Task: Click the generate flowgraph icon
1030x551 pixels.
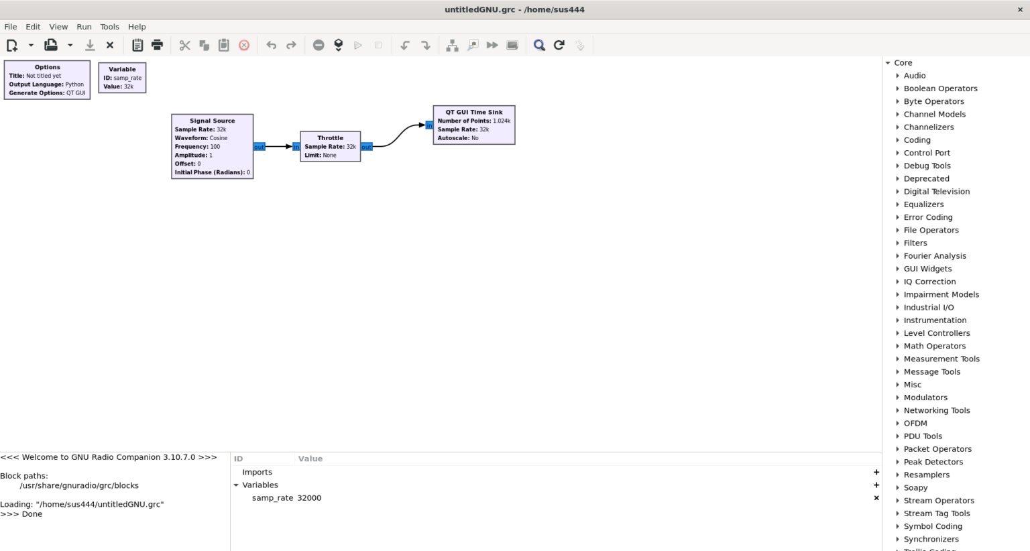Action: [x=339, y=46]
